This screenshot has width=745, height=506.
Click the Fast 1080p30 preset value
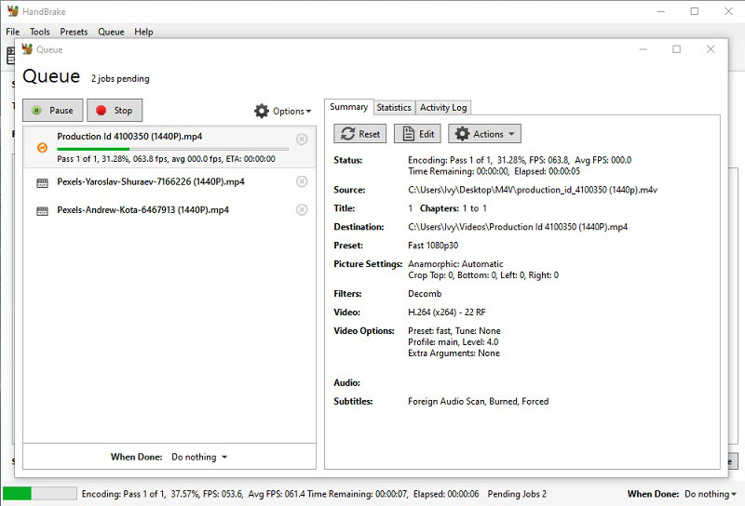[433, 246]
